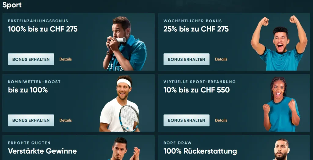Viewport: 313px width, 160px height.
Task: Click the woman with braids cheering
Action: pyautogui.click(x=282, y=104)
